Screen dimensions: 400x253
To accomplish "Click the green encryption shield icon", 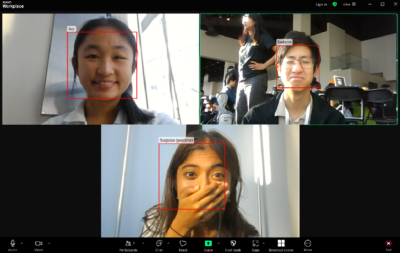I will click(x=335, y=4).
